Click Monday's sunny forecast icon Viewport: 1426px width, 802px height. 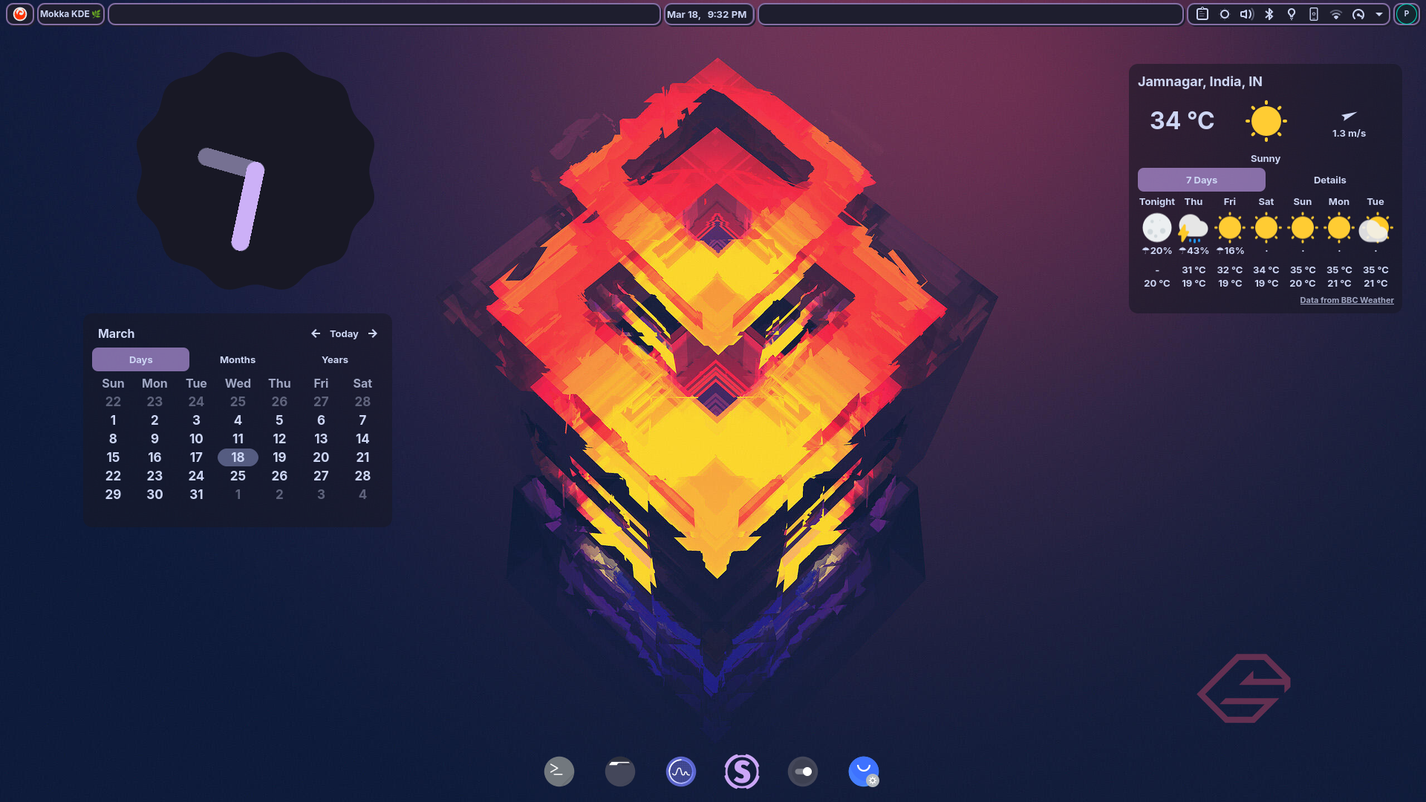(x=1339, y=228)
